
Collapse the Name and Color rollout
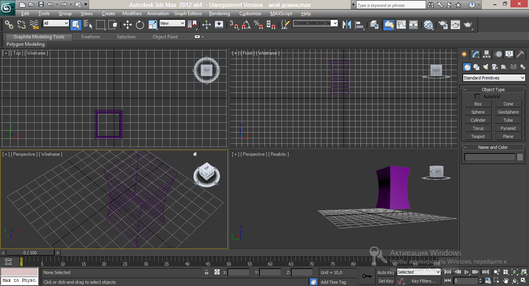(493, 147)
